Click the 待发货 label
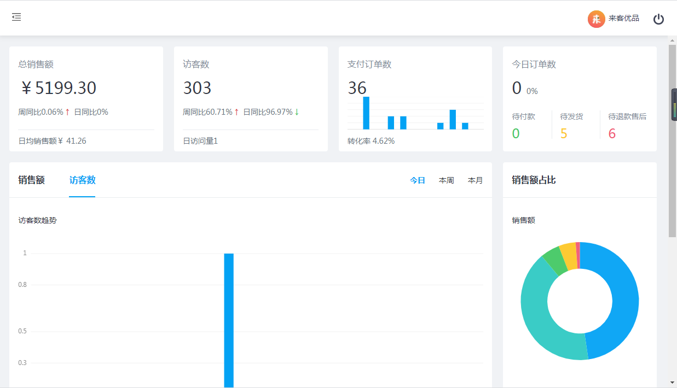 coord(572,116)
